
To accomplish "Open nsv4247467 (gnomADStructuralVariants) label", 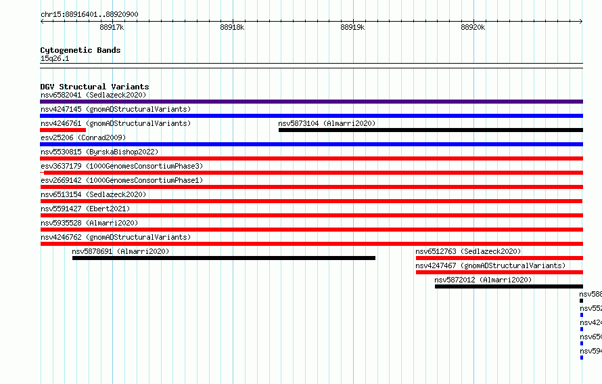I will coord(490,265).
